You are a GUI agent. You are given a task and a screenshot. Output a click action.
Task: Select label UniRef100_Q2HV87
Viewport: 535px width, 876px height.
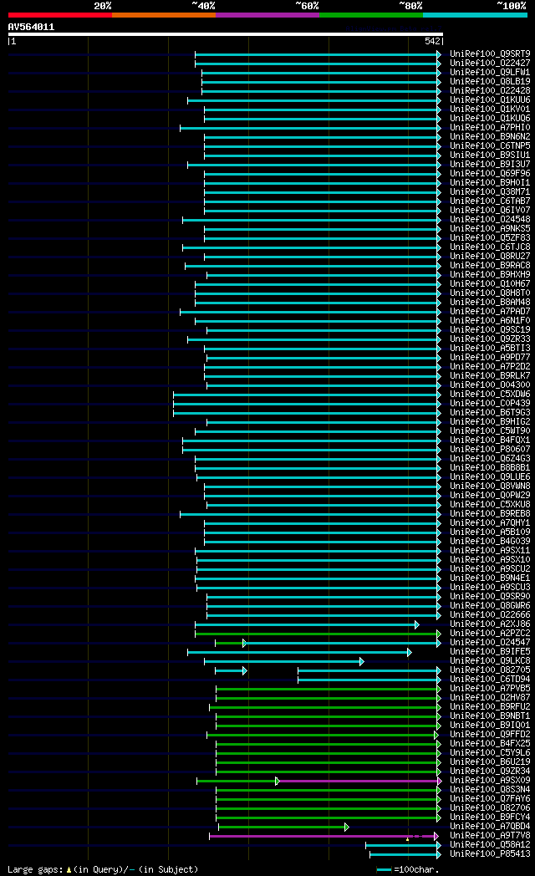[490, 698]
